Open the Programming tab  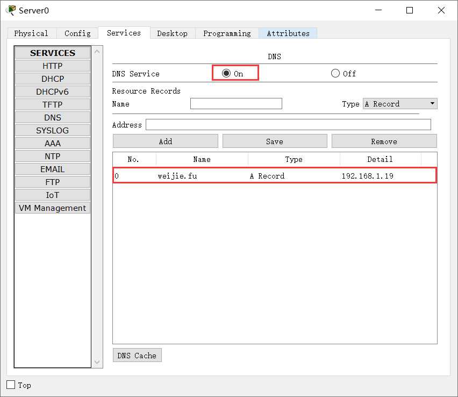point(227,33)
